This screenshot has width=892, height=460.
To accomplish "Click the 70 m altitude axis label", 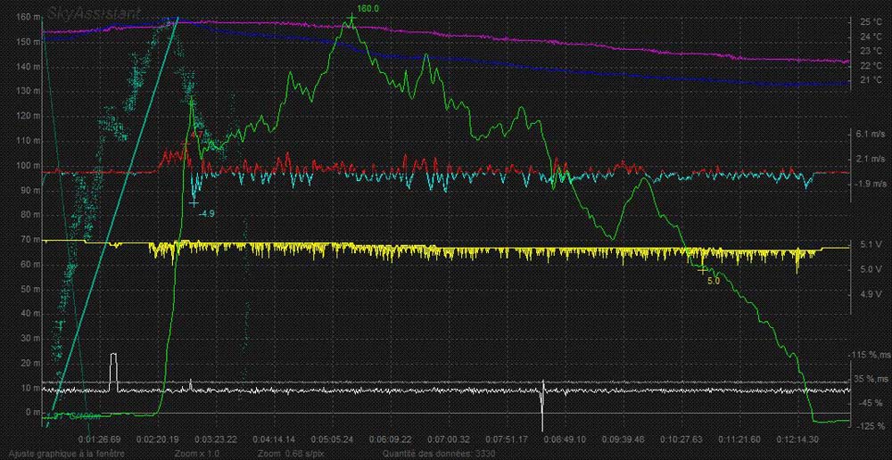I will click(x=30, y=240).
